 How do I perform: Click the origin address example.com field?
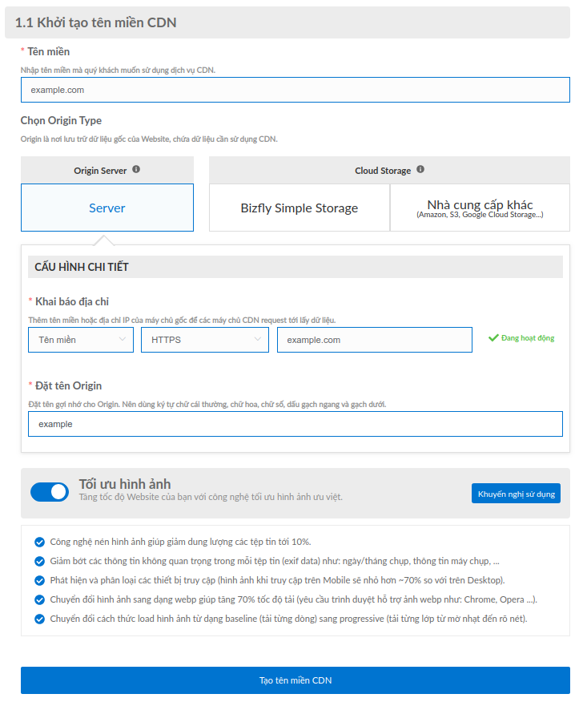click(375, 340)
